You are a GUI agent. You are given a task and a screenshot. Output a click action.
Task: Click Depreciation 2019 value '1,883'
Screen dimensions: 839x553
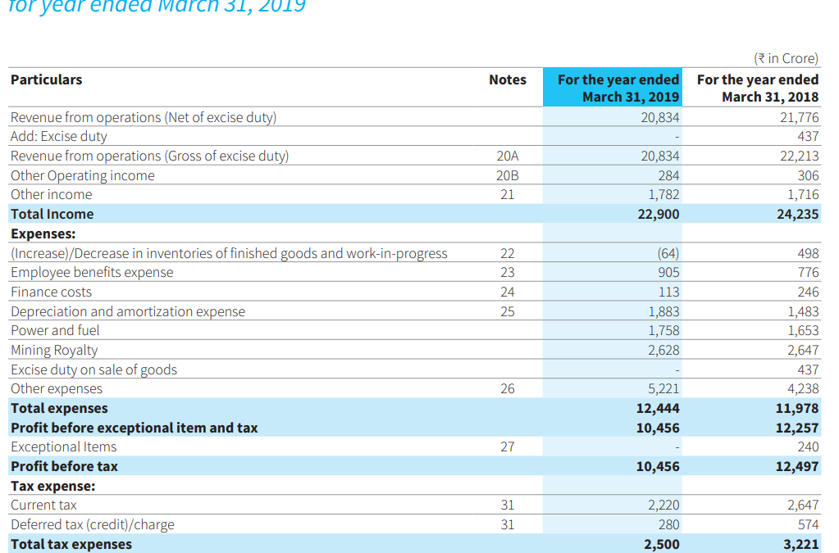point(663,311)
